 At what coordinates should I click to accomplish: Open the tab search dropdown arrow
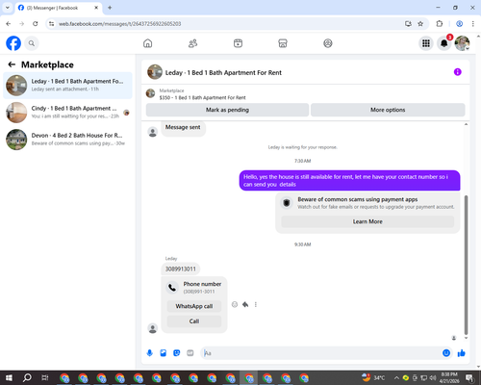pyautogui.click(x=8, y=8)
